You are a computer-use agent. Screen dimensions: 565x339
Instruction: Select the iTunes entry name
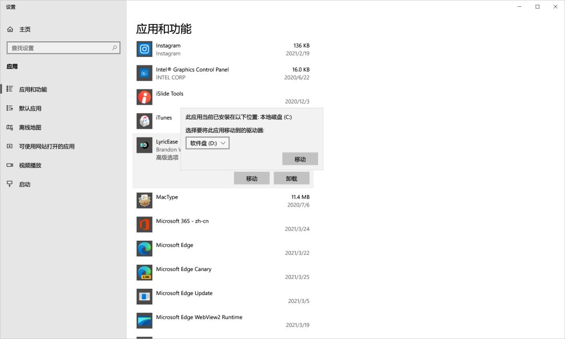[x=164, y=117]
